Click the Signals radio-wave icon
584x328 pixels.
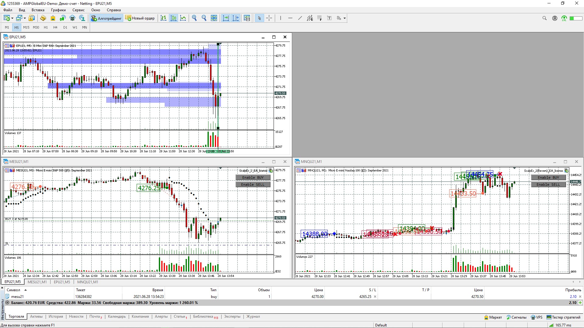[62, 18]
